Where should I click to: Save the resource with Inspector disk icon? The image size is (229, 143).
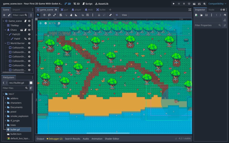tap(206, 15)
